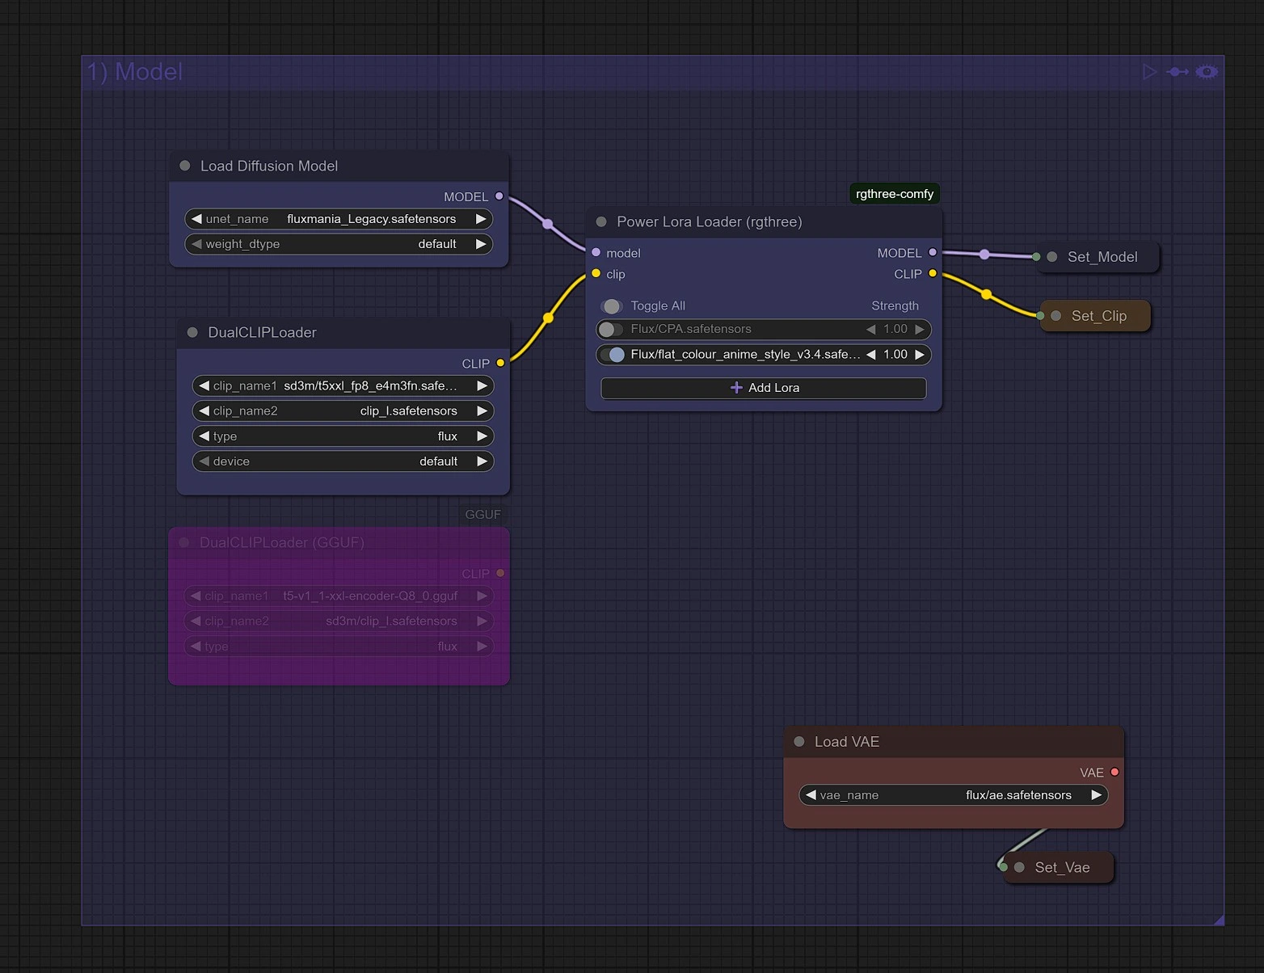1264x973 pixels.
Task: Open clip_name1 t5xxl_fp8 selector in DualCLIPLoader
Action: (343, 386)
